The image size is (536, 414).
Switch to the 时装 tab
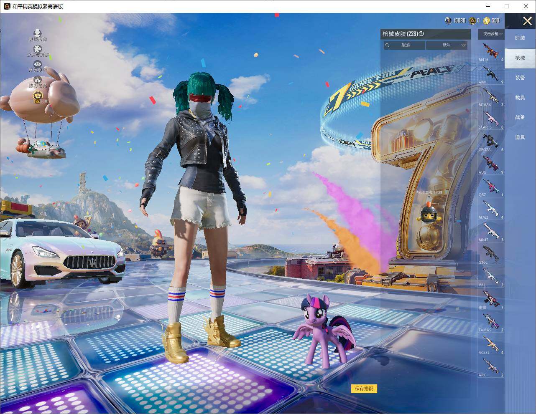[x=520, y=38]
